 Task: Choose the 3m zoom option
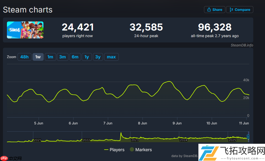point(63,57)
